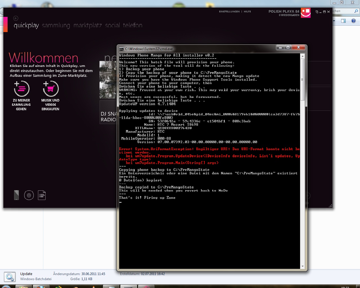Open the social tab
This screenshot has height=288, width=360.
pyautogui.click(x=112, y=25)
